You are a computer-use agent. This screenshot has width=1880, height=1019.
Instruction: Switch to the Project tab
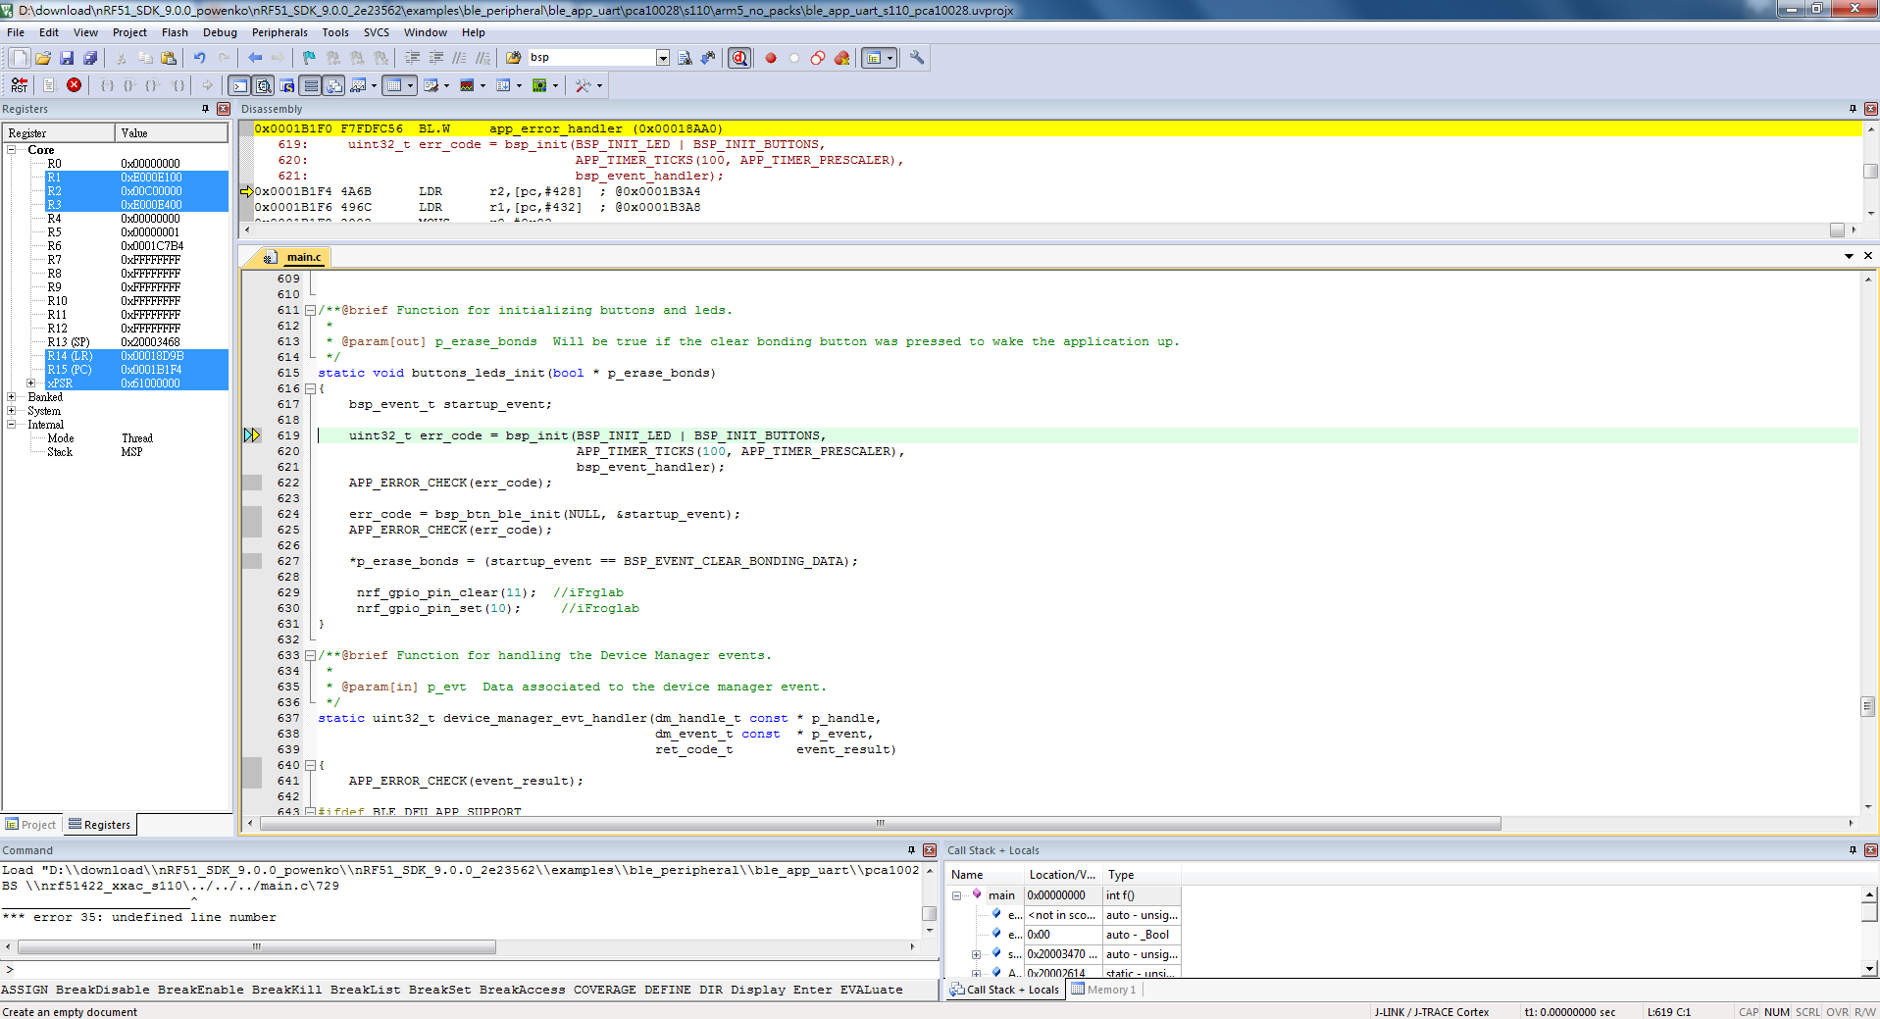tap(31, 825)
